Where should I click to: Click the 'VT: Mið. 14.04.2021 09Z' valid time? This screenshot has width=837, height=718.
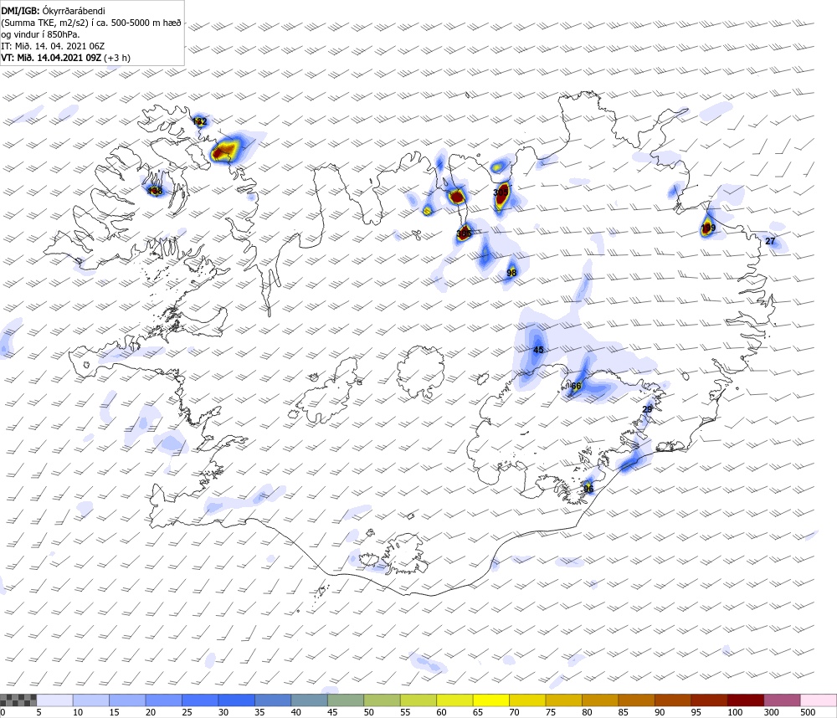pos(51,58)
